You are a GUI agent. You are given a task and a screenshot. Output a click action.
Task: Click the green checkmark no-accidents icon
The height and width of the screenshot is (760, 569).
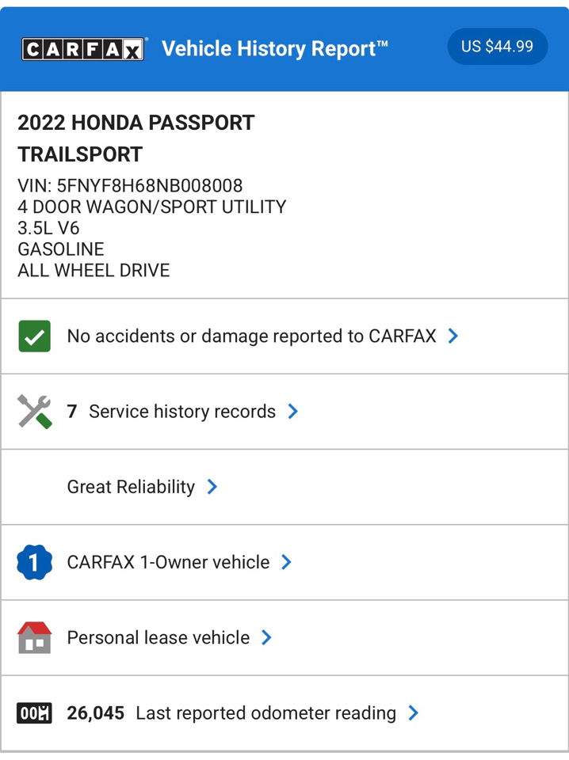(x=34, y=336)
